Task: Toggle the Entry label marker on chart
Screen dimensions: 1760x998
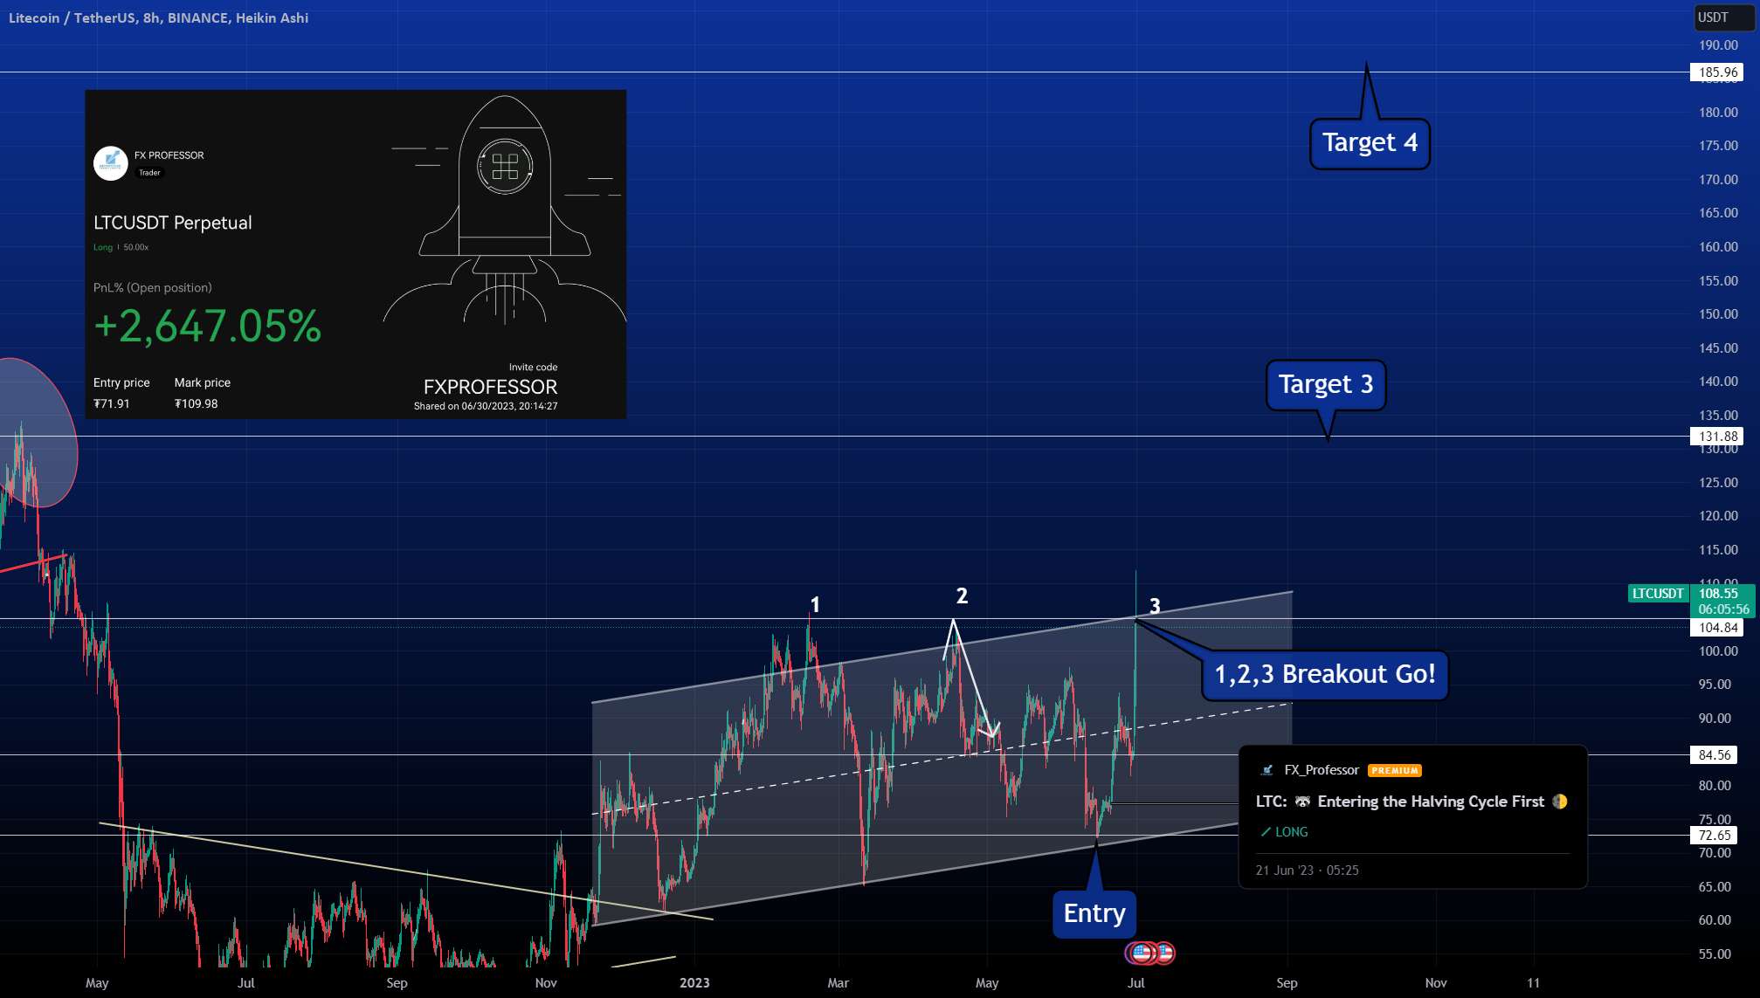Action: click(1090, 912)
